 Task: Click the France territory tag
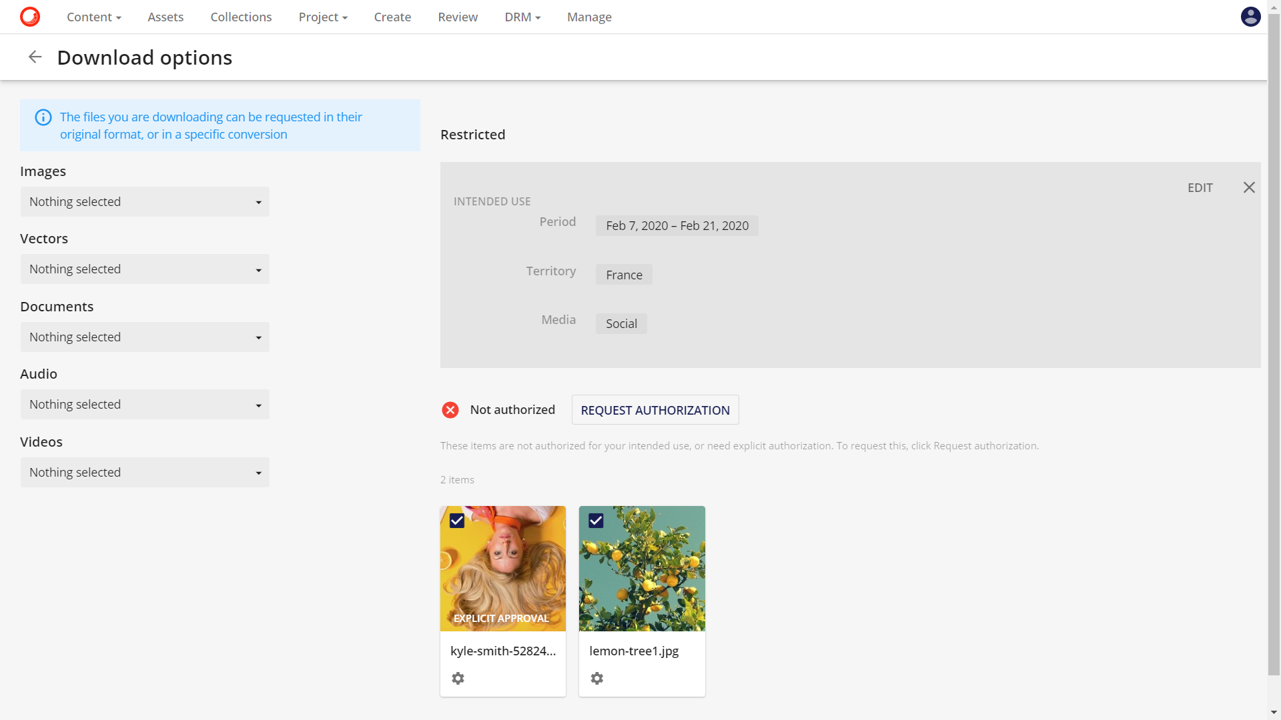[623, 274]
